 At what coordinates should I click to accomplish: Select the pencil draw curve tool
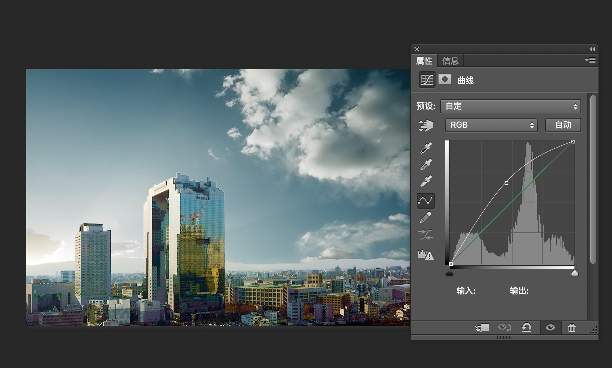pos(426,217)
